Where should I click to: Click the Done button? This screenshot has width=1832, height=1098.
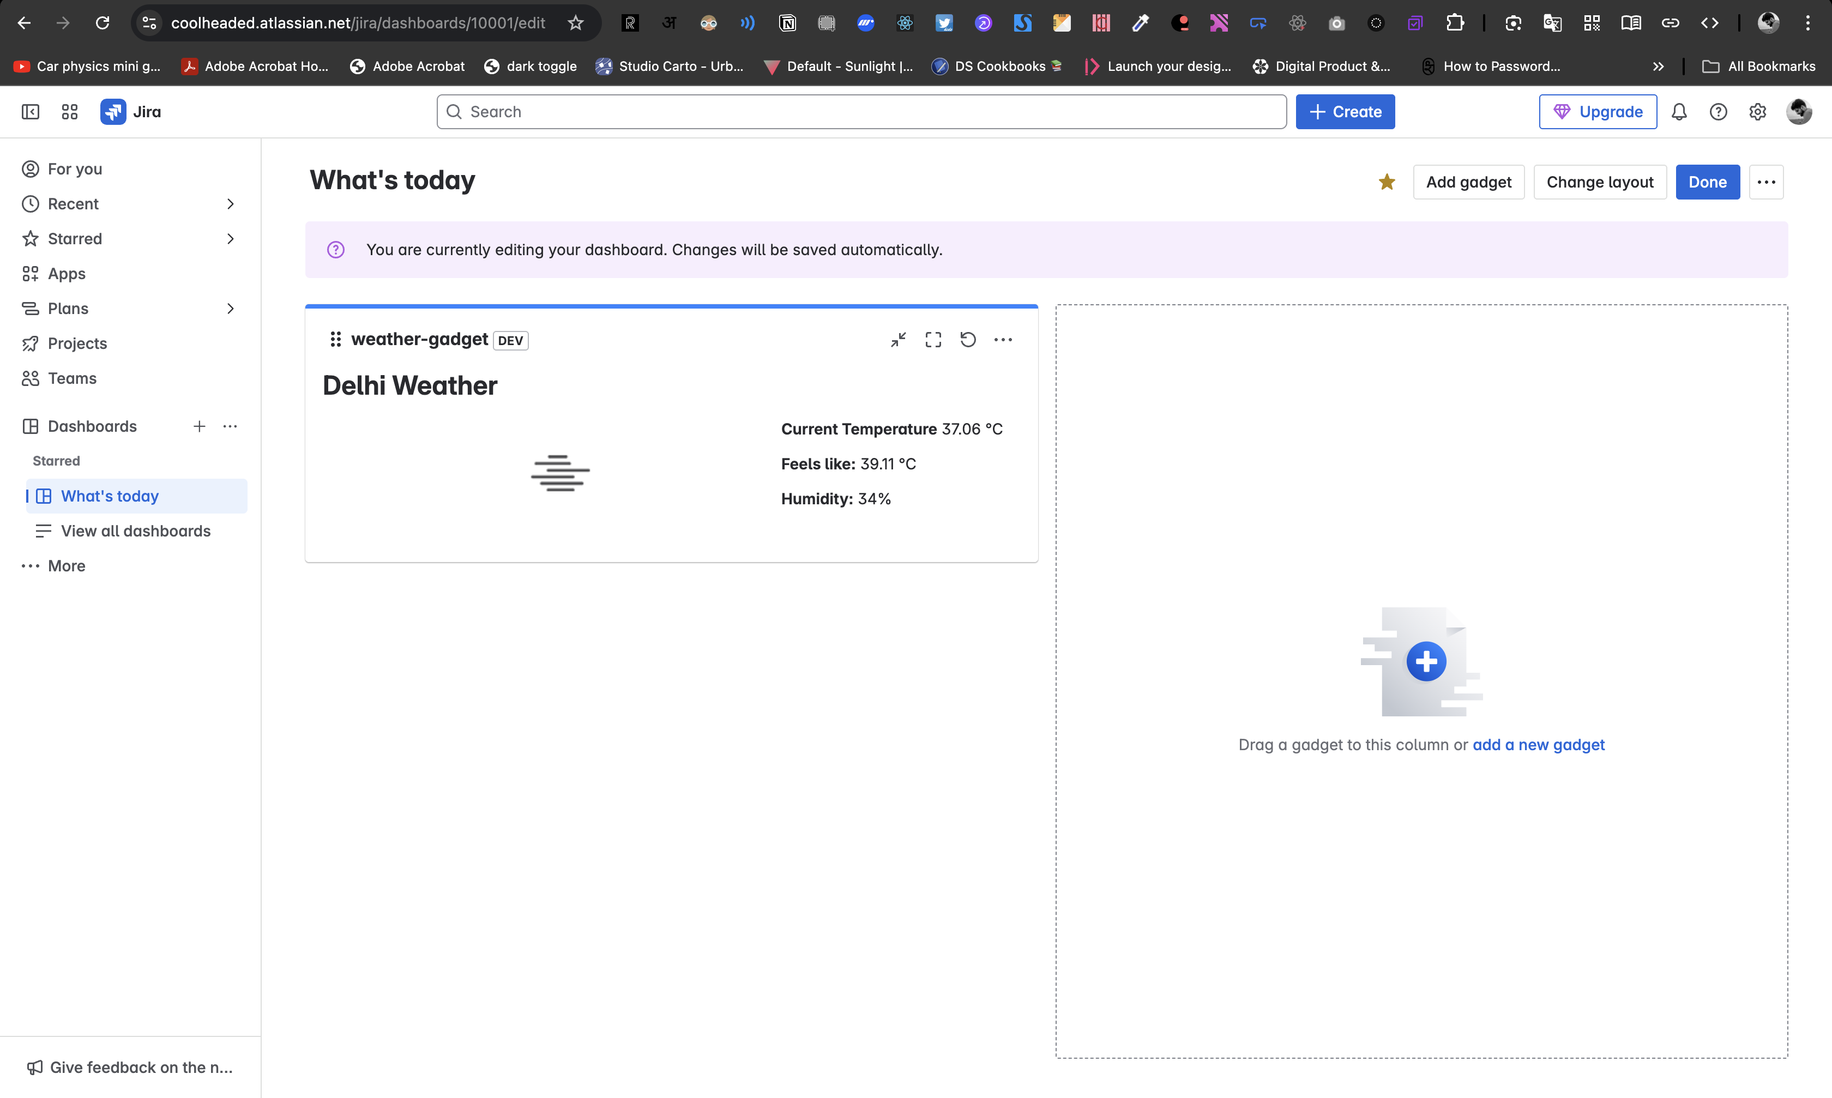coord(1707,182)
